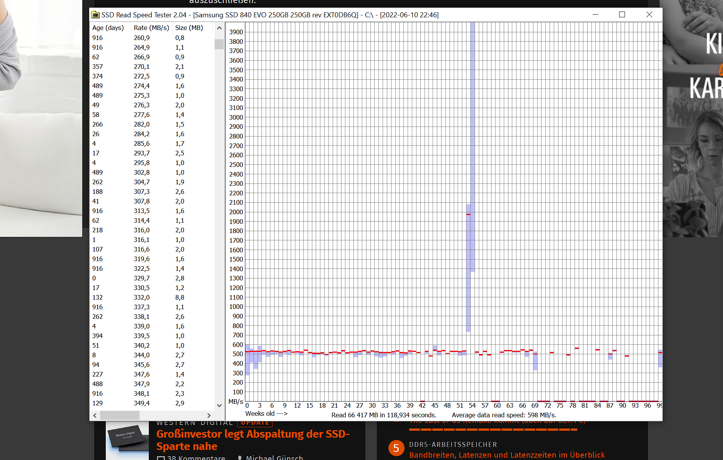Image resolution: width=723 pixels, height=460 pixels.
Task: Select the row with rate 277,6
Action: pyautogui.click(x=152, y=115)
